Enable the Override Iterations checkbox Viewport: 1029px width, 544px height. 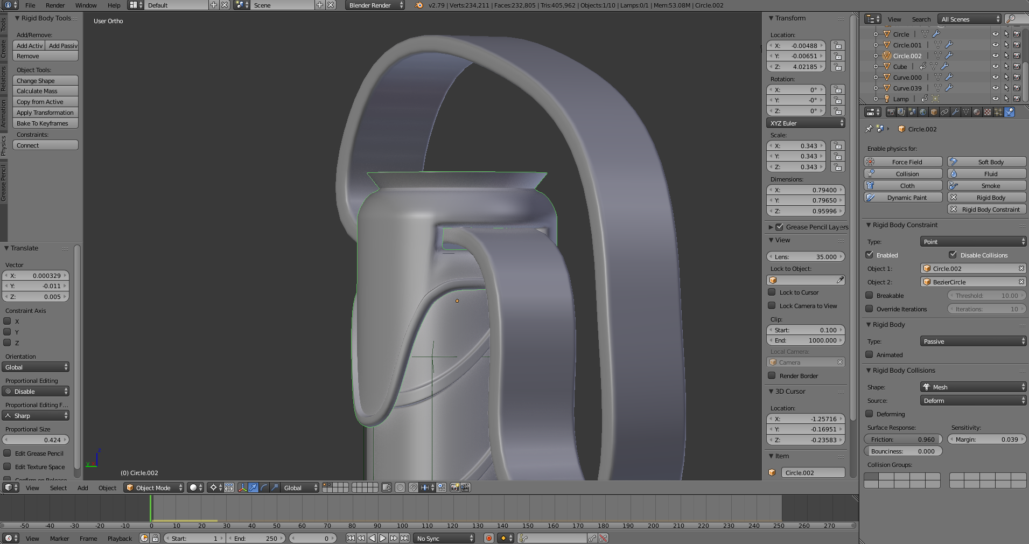(x=869, y=309)
